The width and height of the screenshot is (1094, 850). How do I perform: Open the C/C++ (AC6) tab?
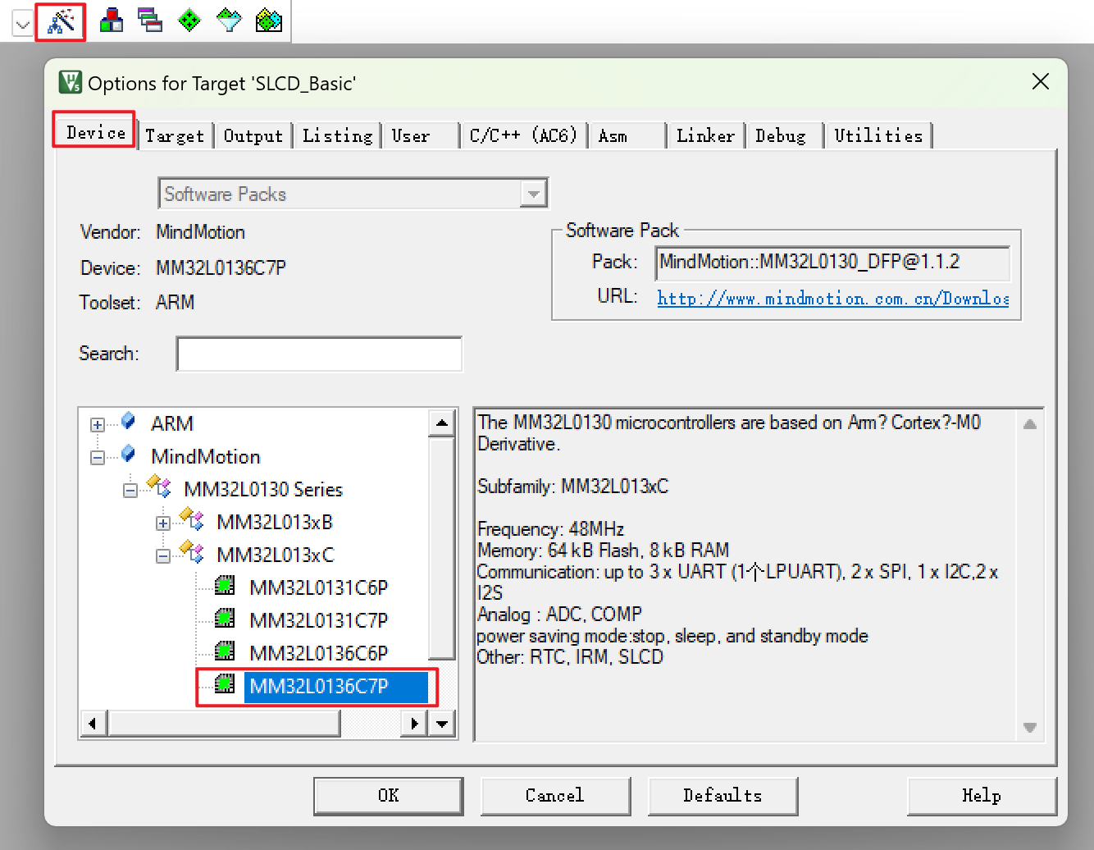point(522,136)
